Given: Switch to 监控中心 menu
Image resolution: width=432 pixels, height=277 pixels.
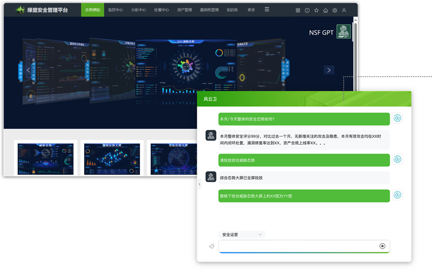Looking at the screenshot, I should click(115, 10).
